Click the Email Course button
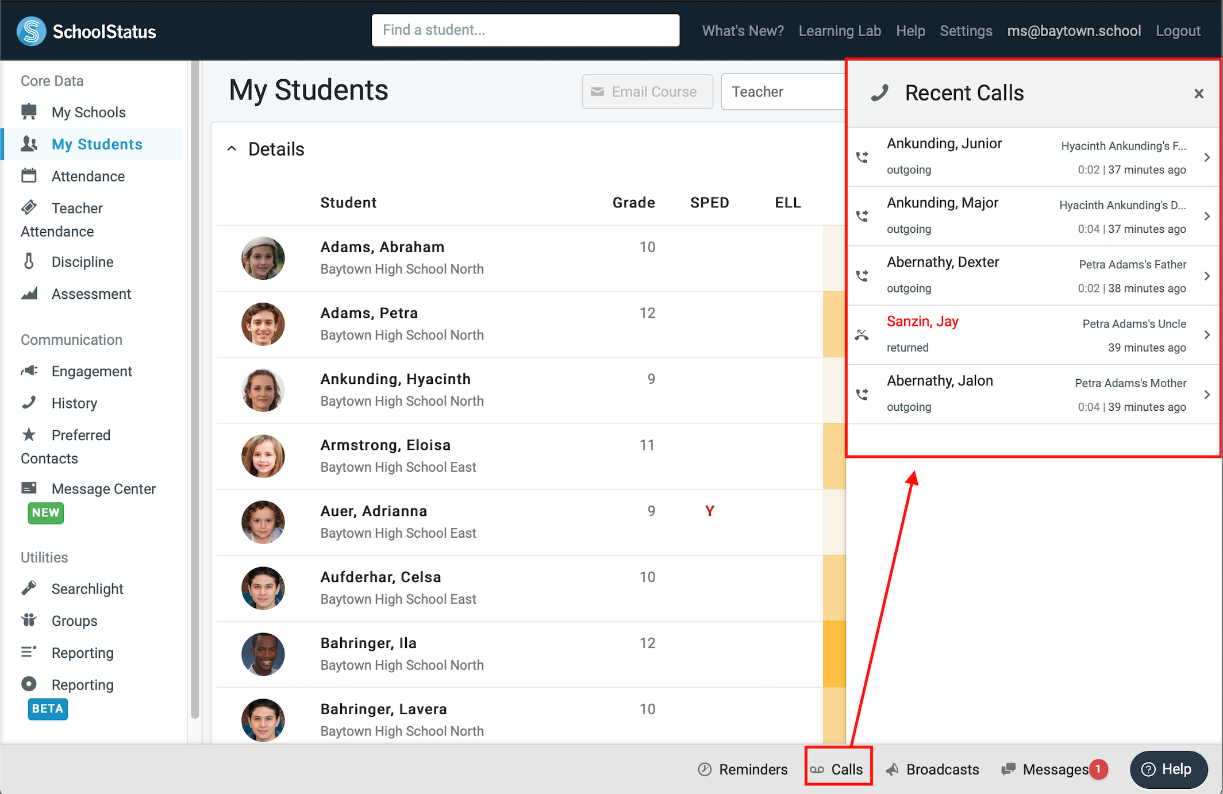Image resolution: width=1223 pixels, height=794 pixels. pos(647,92)
